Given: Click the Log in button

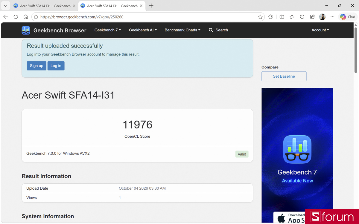Looking at the screenshot, I should 56,66.
